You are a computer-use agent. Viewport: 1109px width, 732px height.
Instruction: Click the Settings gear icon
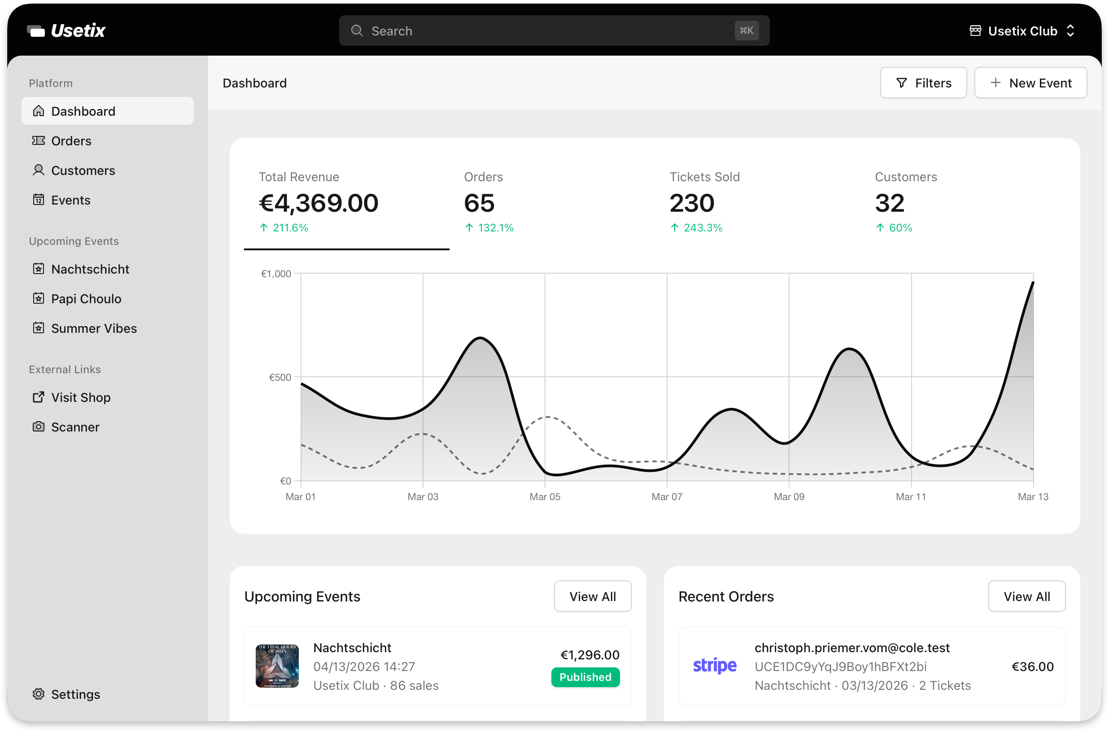point(39,694)
